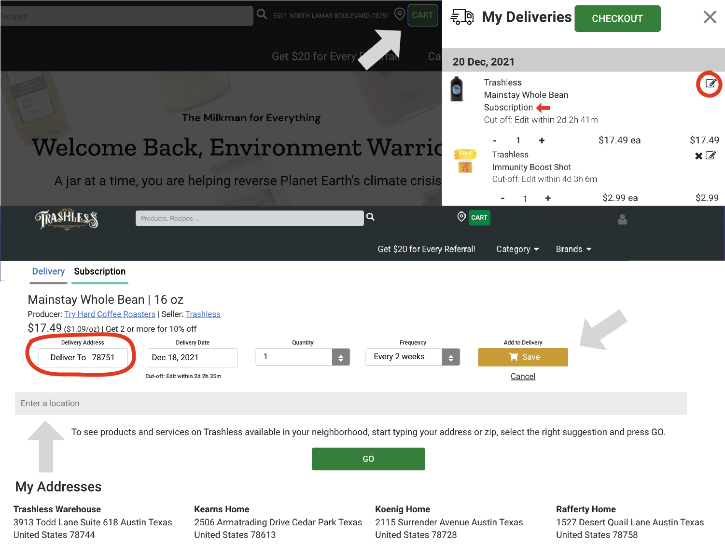Click the Enter a location field
The image size is (725, 548).
pyautogui.click(x=350, y=403)
